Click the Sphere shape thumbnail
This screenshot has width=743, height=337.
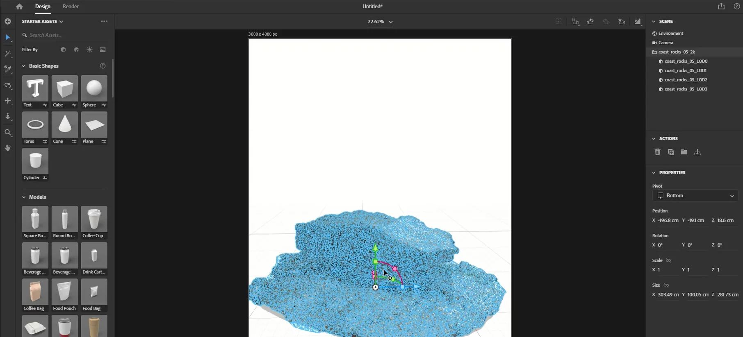point(94,88)
